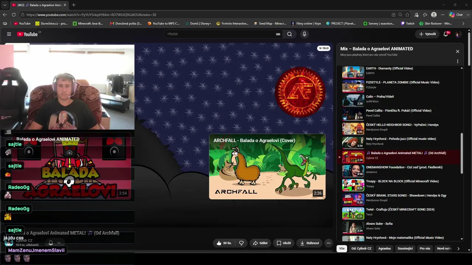The image size is (472, 265).
Task: Go back with the browser back arrow
Action: click(x=5, y=15)
